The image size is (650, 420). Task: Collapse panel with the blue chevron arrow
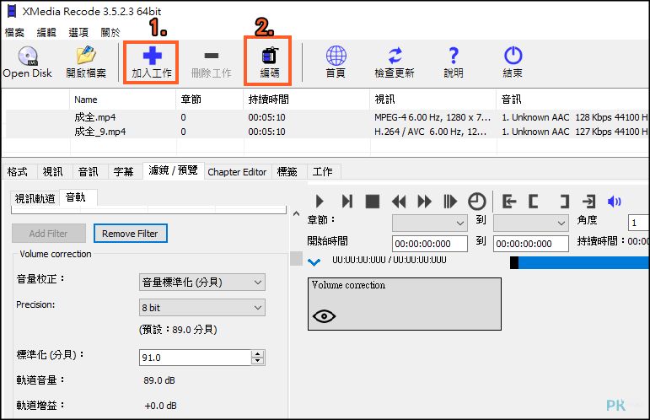314,262
